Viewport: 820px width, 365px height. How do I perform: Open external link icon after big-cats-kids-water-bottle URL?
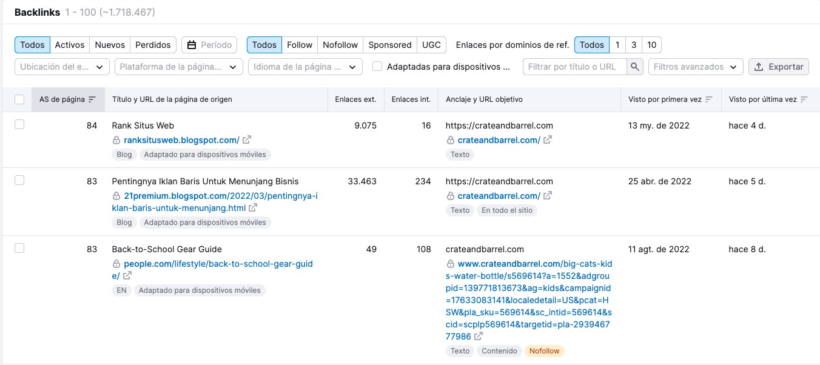coord(479,337)
